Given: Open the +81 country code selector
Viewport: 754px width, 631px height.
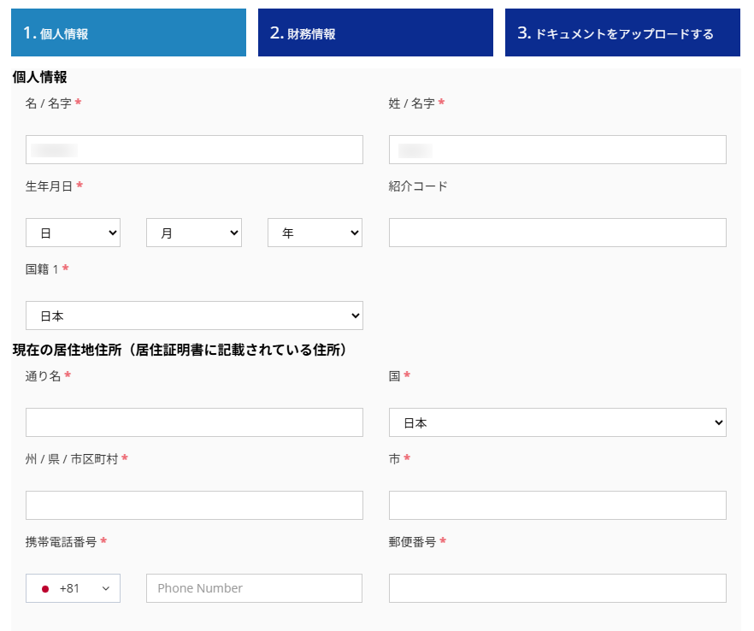Looking at the screenshot, I should coord(73,588).
